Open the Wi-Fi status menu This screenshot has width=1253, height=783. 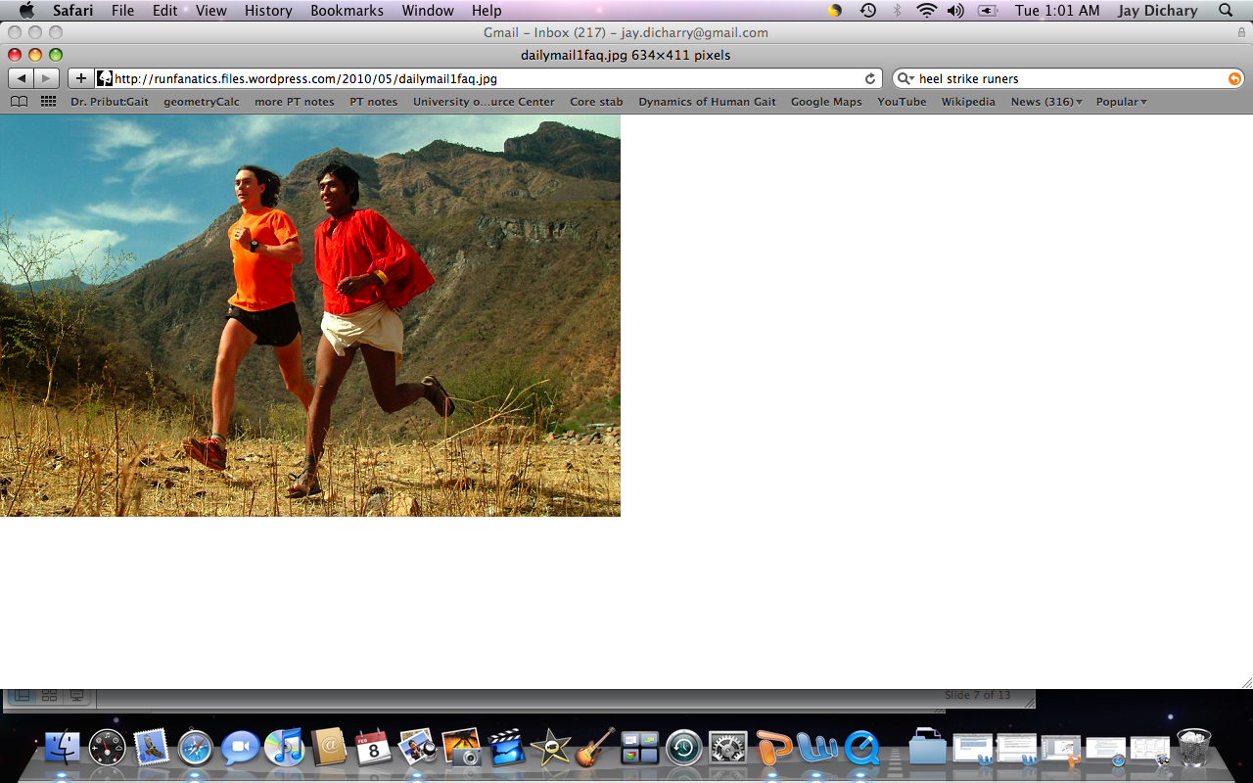pyautogui.click(x=926, y=11)
